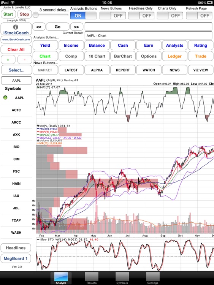The height and width of the screenshot is (285, 214).
Task: Tap the AAPL symbol input field
Action: pyautogui.click(x=16, y=81)
